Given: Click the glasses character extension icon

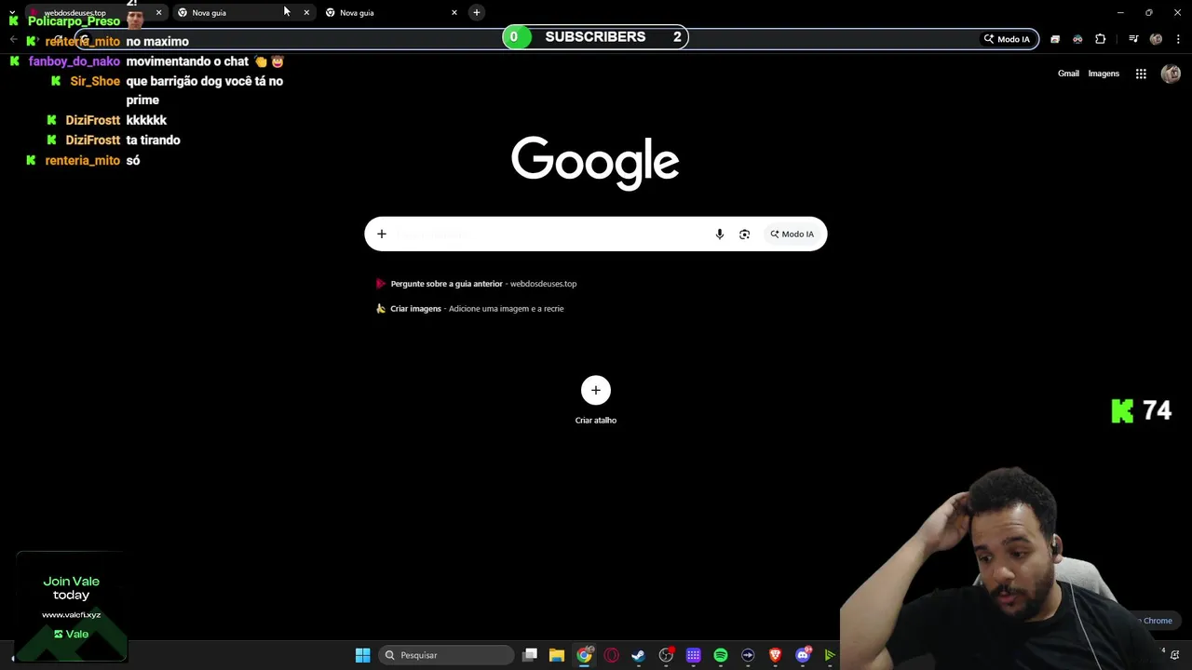Looking at the screenshot, I should [x=1077, y=39].
